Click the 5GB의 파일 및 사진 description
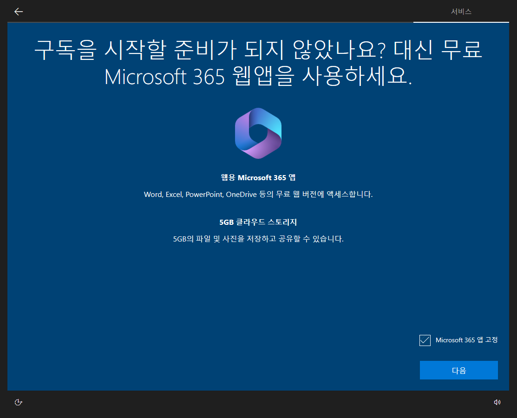This screenshot has width=517, height=418. coord(258,239)
